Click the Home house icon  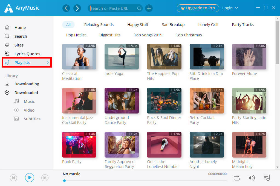(7, 27)
